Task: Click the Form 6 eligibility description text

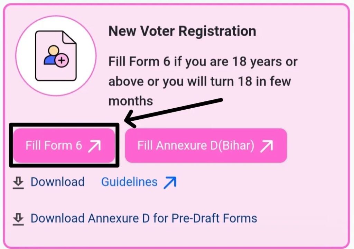Action: pos(202,81)
